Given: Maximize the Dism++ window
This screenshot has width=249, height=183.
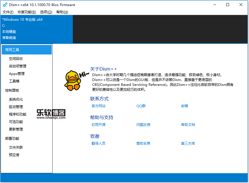Looking at the screenshot, I should coord(228,5).
